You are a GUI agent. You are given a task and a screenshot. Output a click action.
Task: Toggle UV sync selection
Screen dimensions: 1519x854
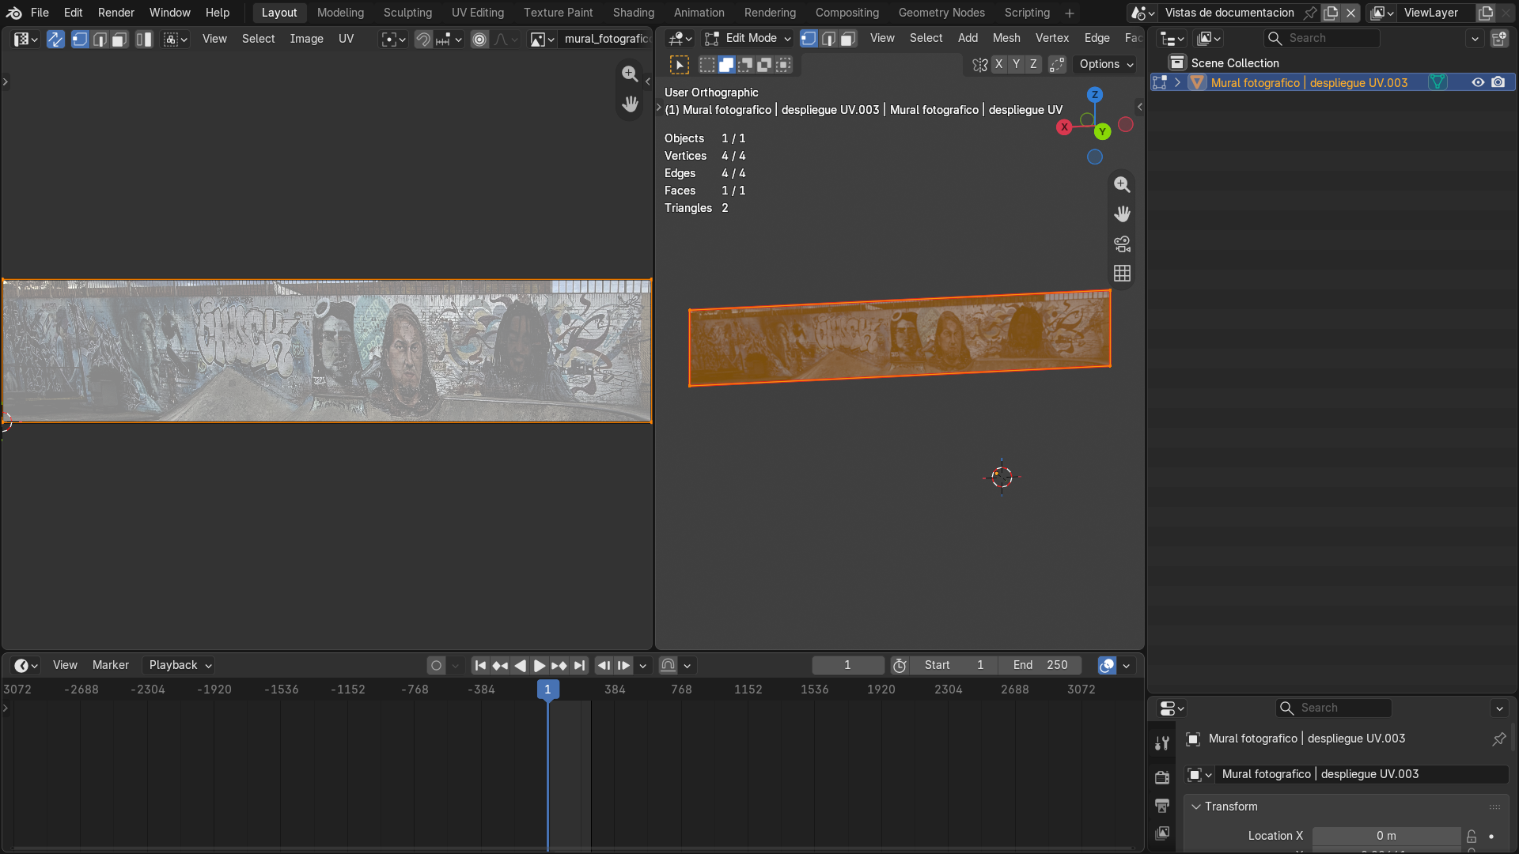(55, 39)
